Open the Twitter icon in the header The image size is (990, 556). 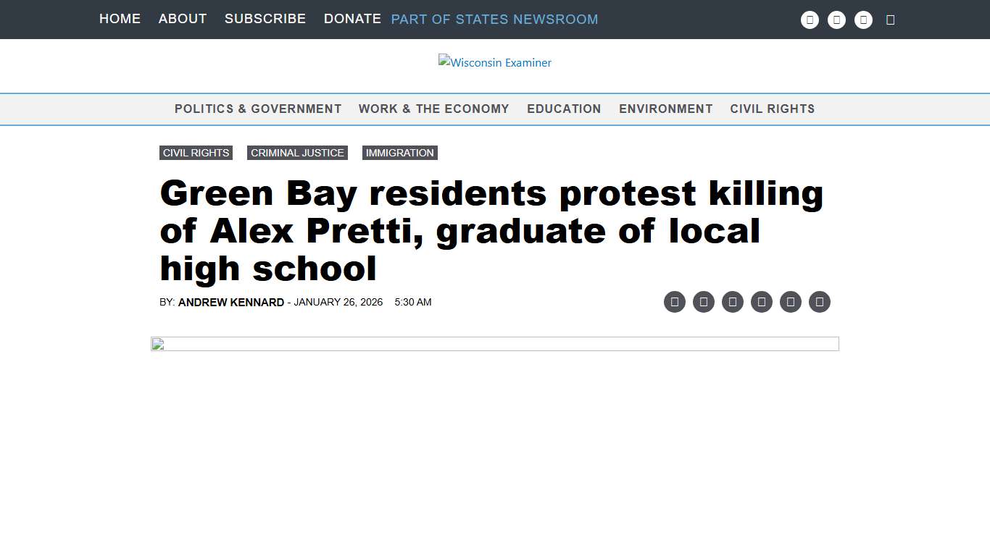836,20
